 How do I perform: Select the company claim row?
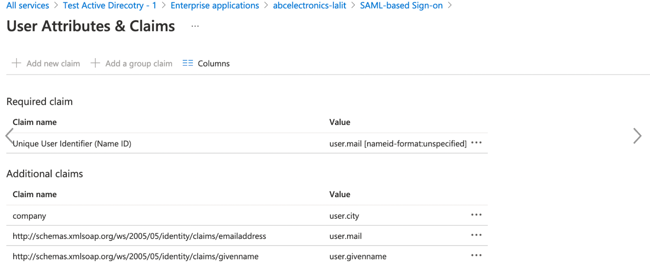(247, 215)
